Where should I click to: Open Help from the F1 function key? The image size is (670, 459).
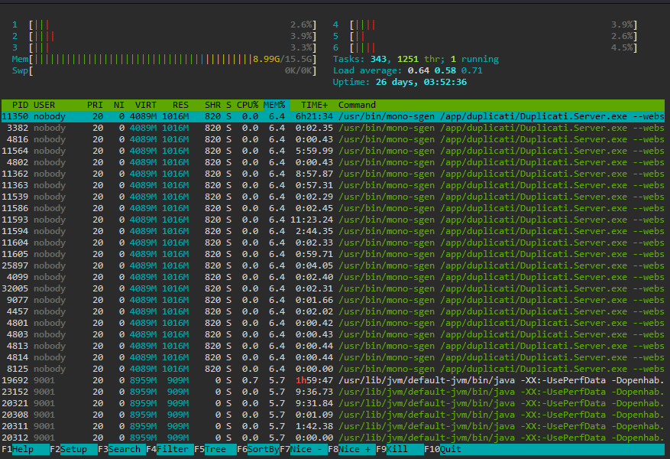25,449
